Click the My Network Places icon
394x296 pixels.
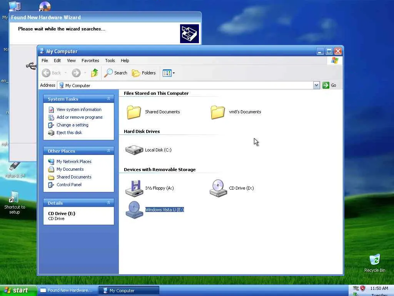point(51,161)
